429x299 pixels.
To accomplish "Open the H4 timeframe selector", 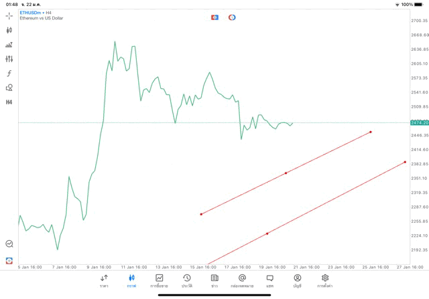I will [x=9, y=102].
